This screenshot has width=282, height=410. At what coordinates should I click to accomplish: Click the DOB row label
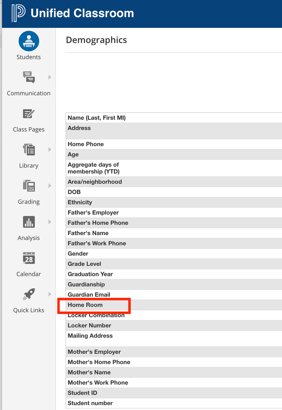pos(74,192)
